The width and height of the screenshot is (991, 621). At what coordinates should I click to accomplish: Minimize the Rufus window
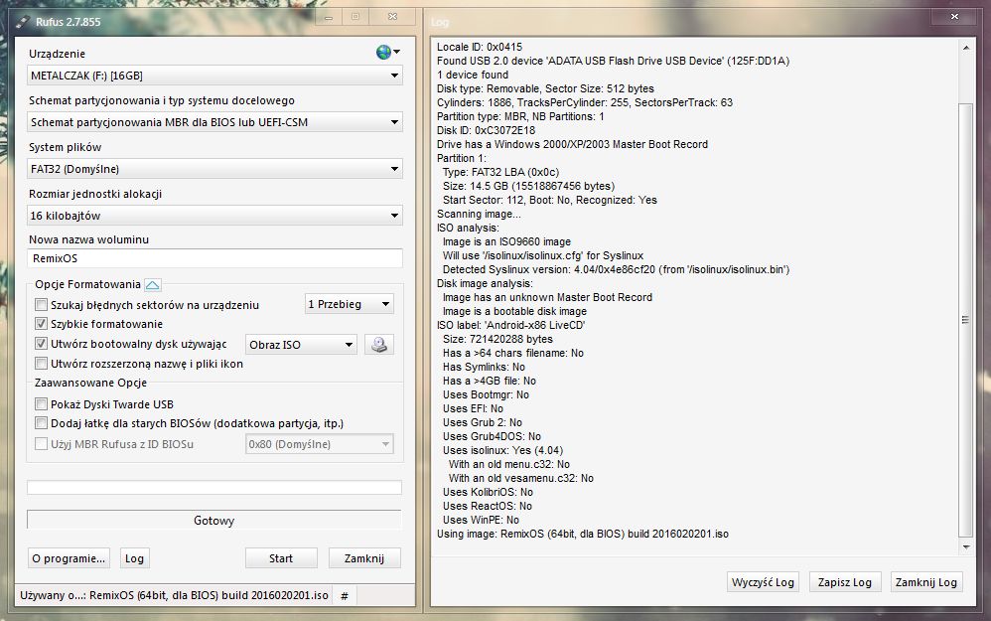pyautogui.click(x=329, y=17)
